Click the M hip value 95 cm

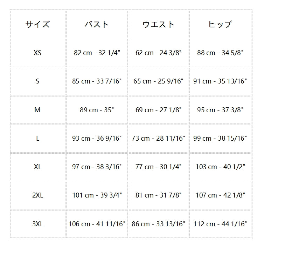pos(220,110)
